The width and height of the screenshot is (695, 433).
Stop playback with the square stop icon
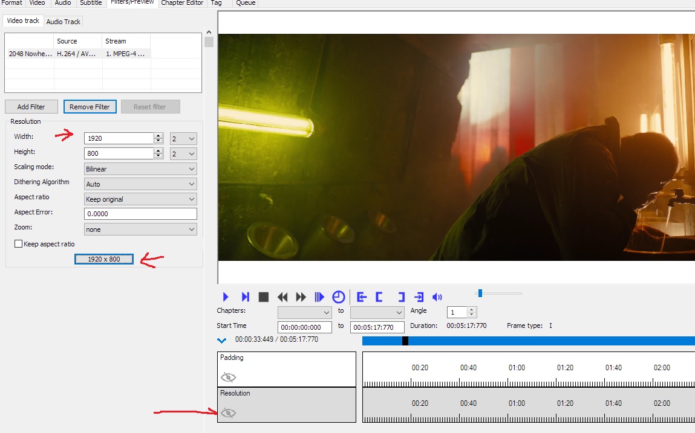[x=264, y=297]
